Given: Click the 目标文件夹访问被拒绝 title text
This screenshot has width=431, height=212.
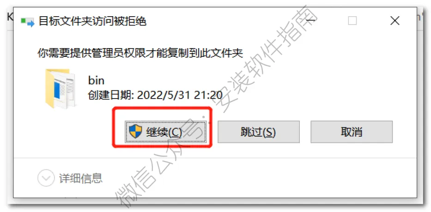Looking at the screenshot, I should point(92,21).
